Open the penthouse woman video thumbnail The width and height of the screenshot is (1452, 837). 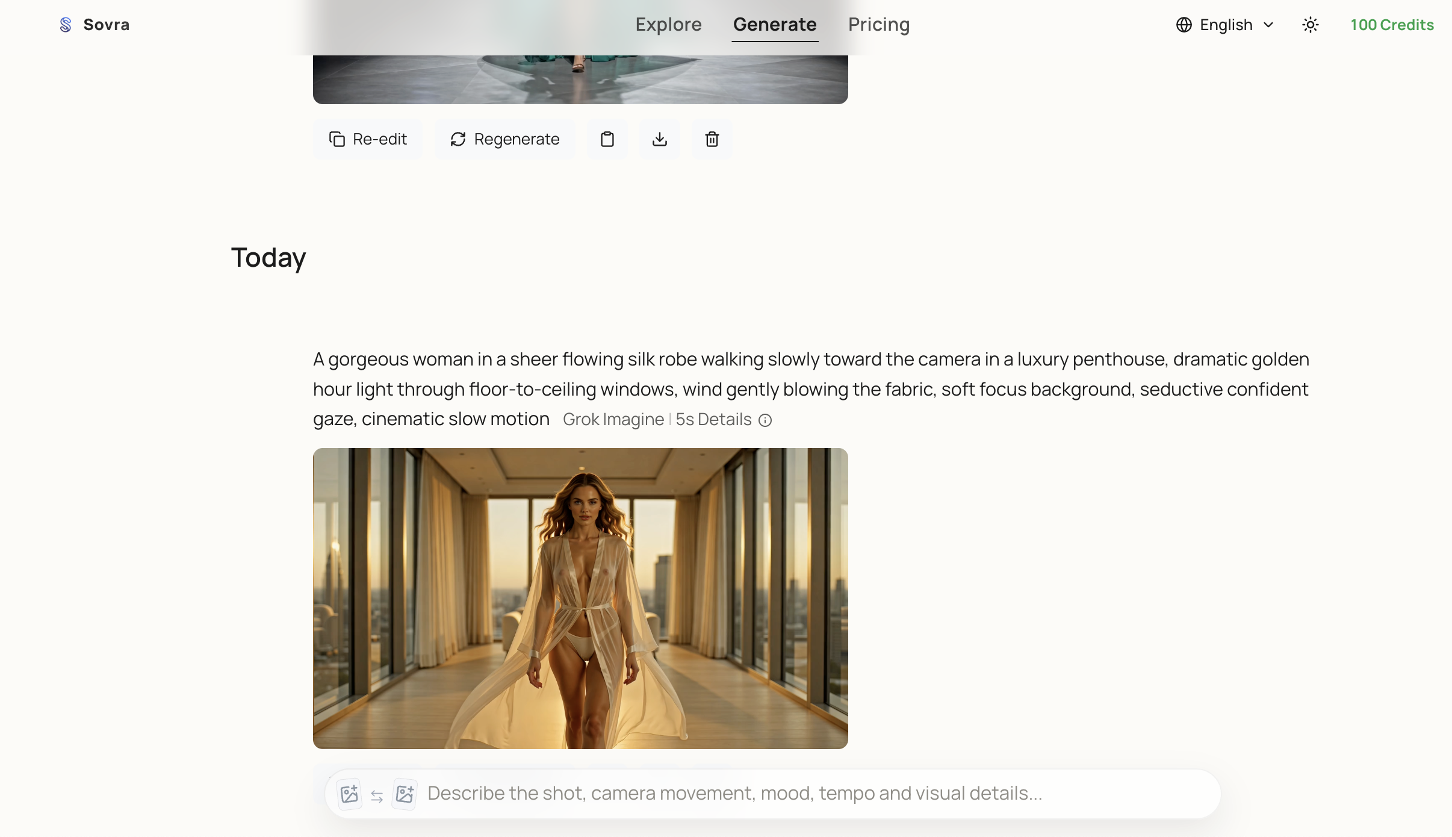580,598
